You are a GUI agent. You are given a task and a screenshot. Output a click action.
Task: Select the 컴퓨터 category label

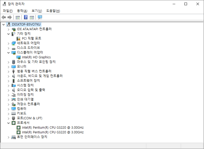[x=21, y=109]
